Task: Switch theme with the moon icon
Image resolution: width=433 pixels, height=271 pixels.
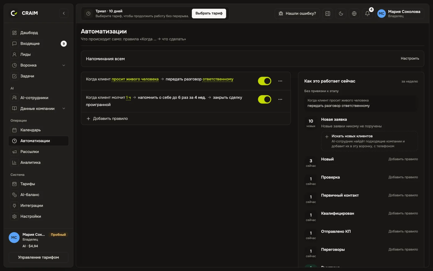Action: coord(341,14)
